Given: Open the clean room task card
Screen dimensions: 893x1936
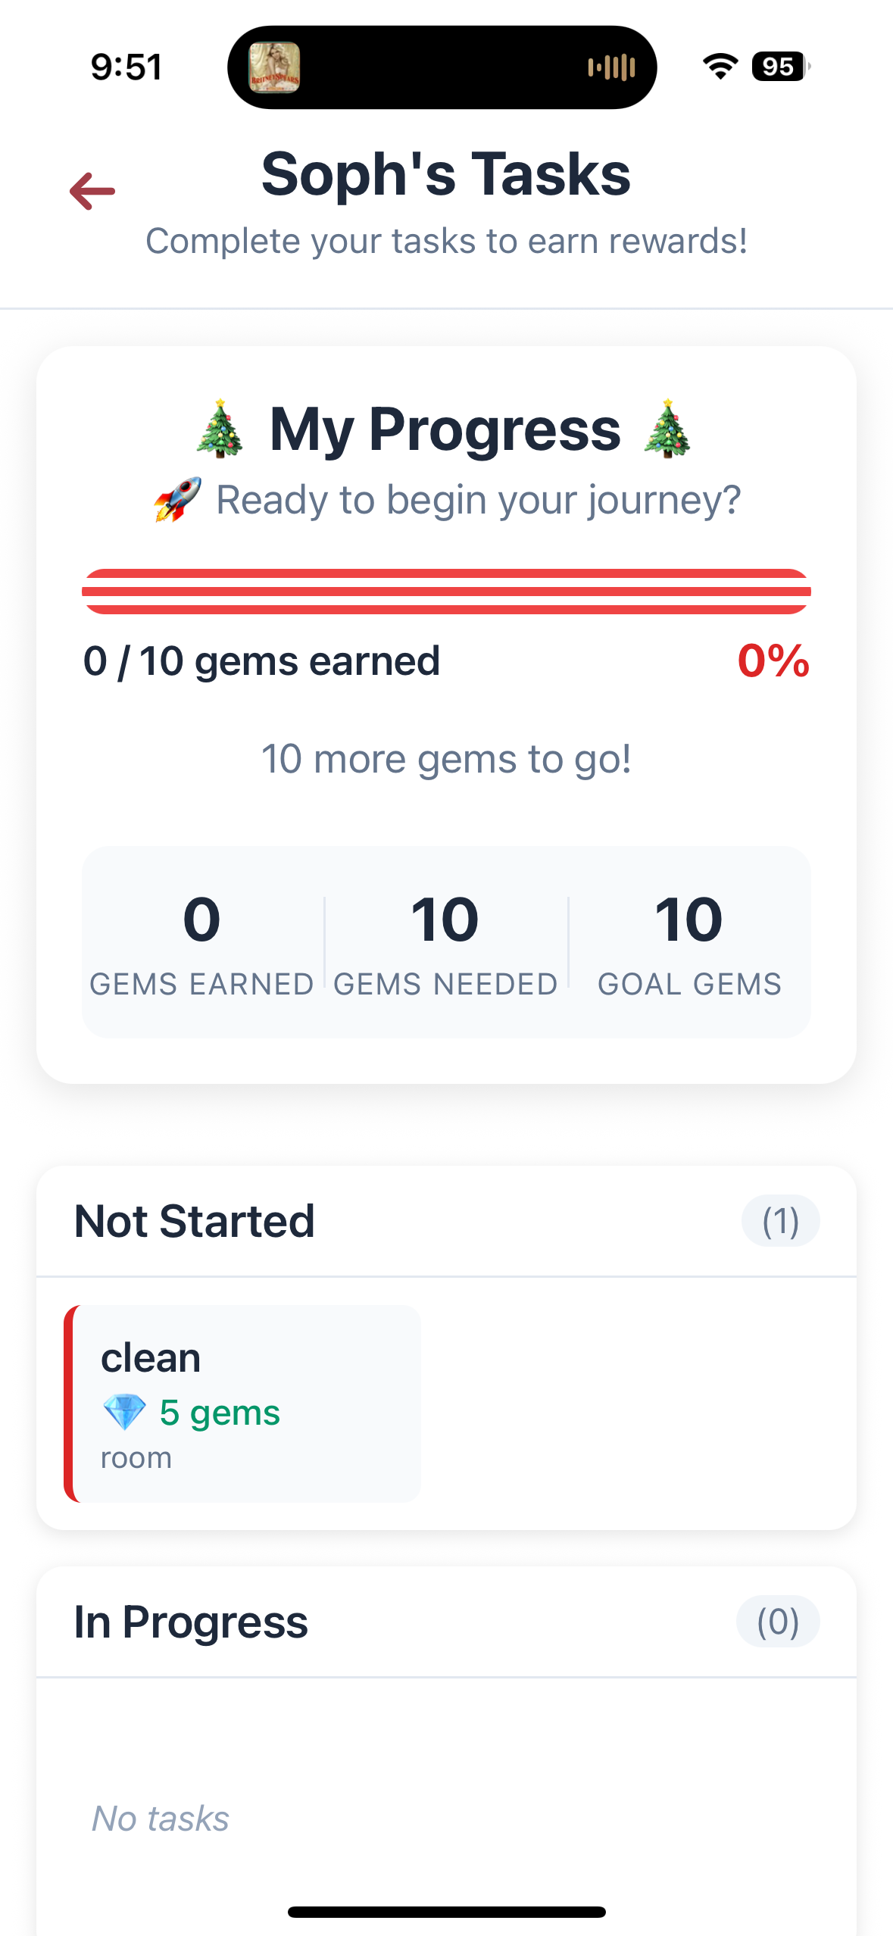Looking at the screenshot, I should click(x=242, y=1403).
